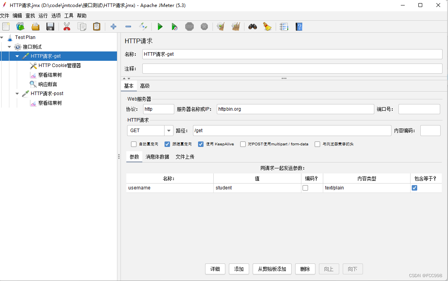
Task: Uncheck the 跟随重定向 checkbox
Action: pos(167,144)
